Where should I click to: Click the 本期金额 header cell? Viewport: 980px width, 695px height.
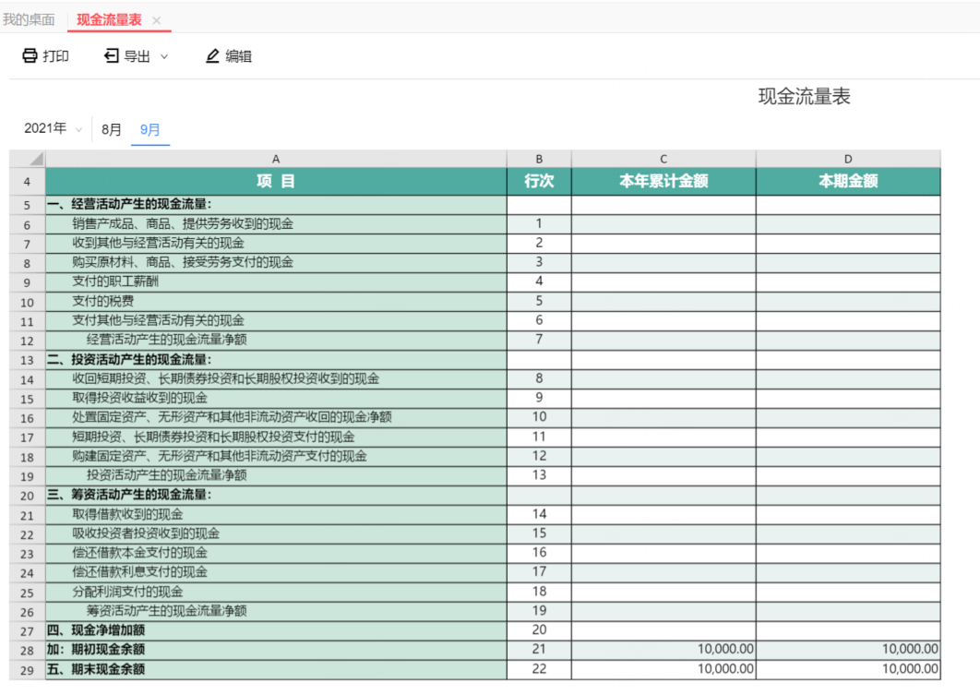tap(847, 182)
